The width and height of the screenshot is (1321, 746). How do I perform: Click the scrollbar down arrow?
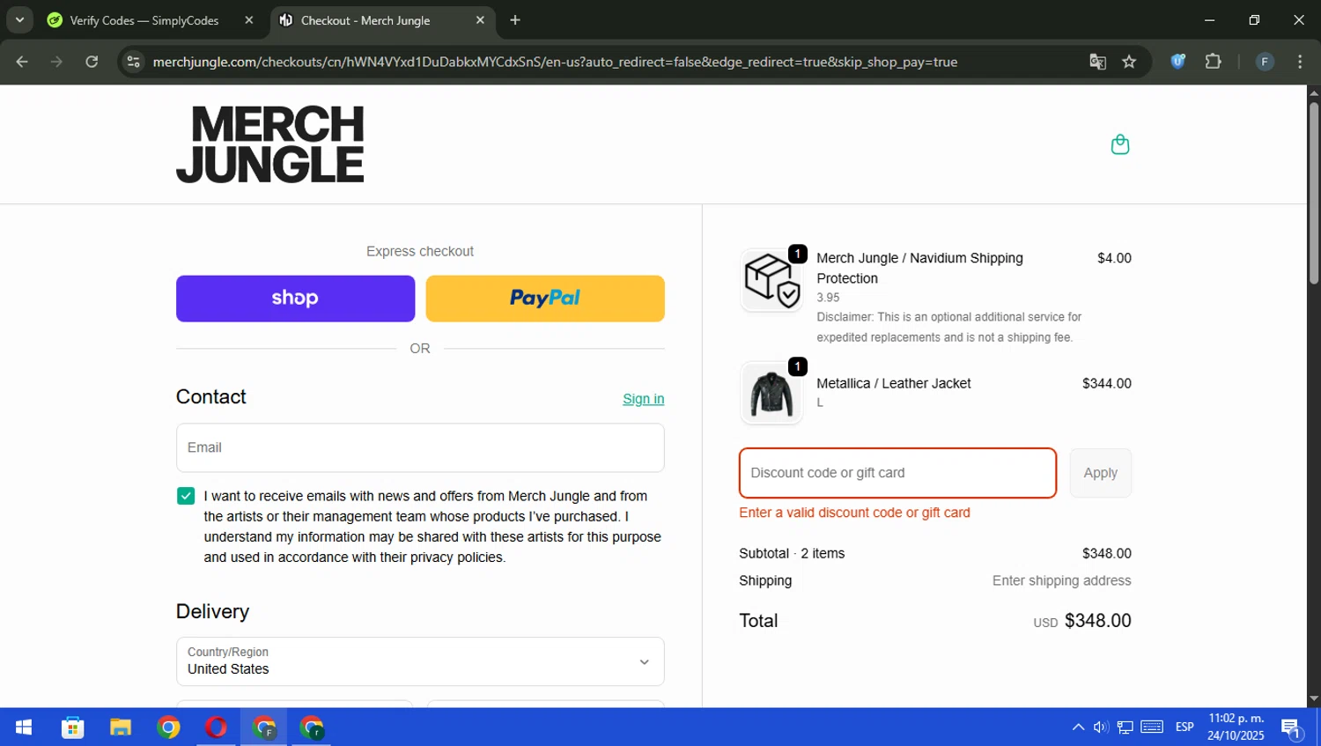pyautogui.click(x=1314, y=699)
